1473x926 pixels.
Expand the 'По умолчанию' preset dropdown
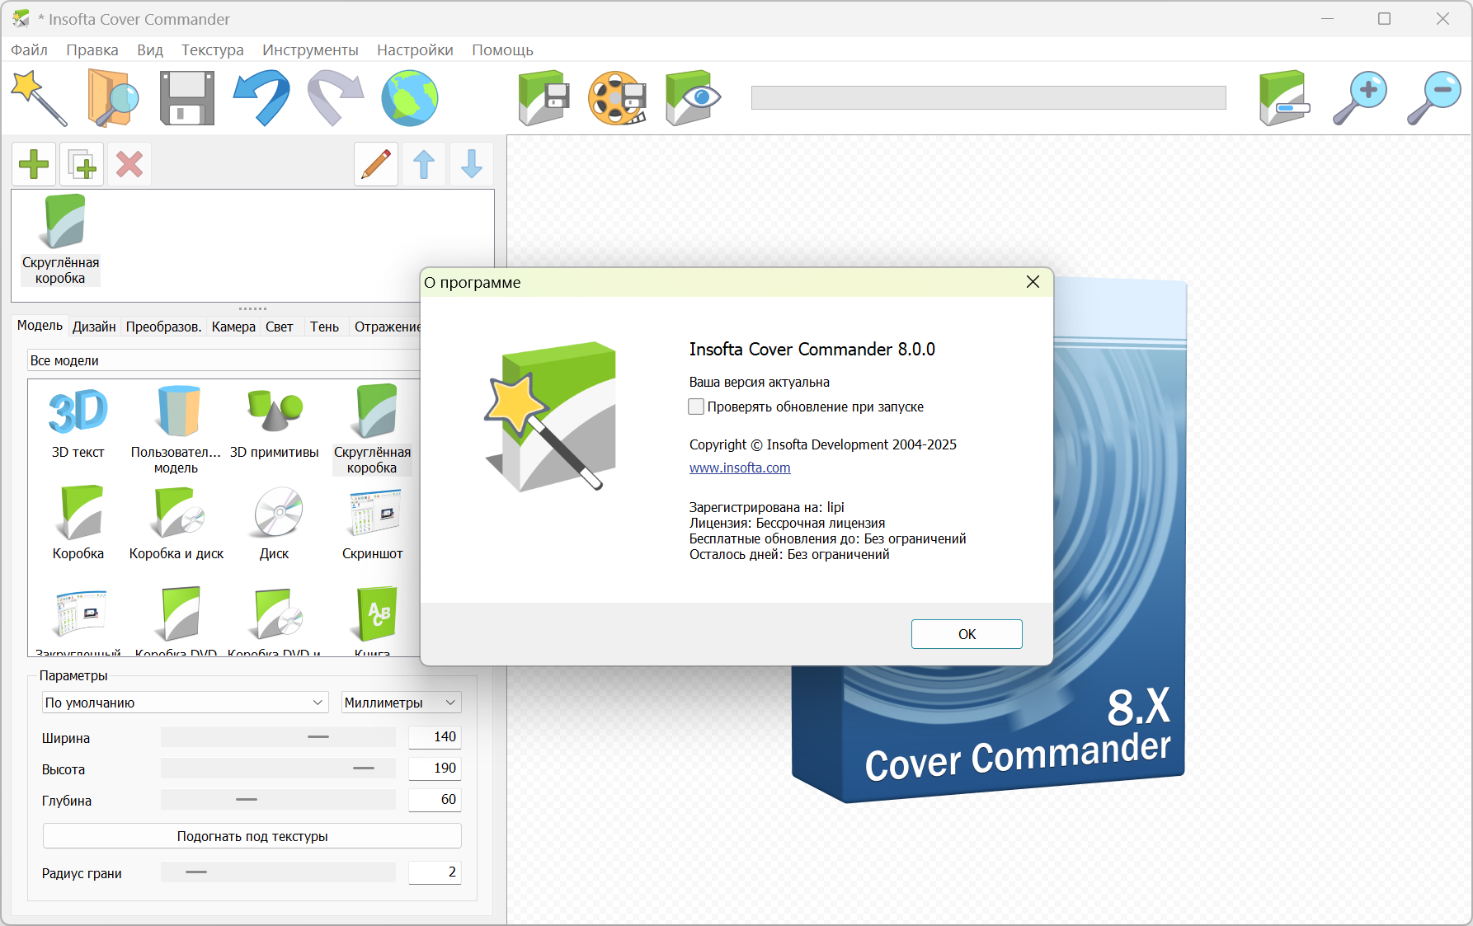185,703
